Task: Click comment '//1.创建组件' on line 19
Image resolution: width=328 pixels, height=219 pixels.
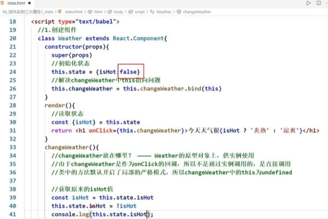Action: [57, 30]
